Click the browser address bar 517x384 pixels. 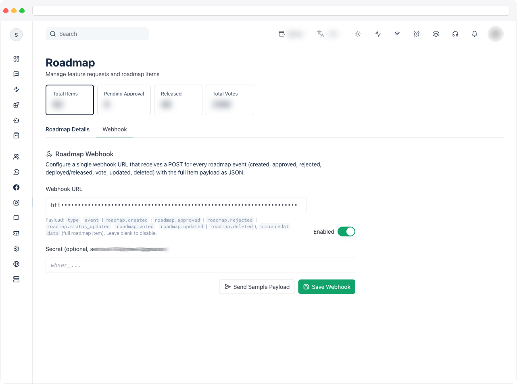[271, 10]
